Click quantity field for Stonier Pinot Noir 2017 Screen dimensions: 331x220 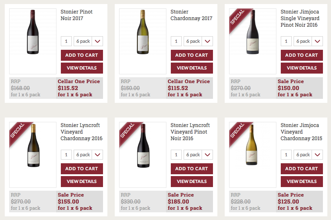click(x=66, y=41)
